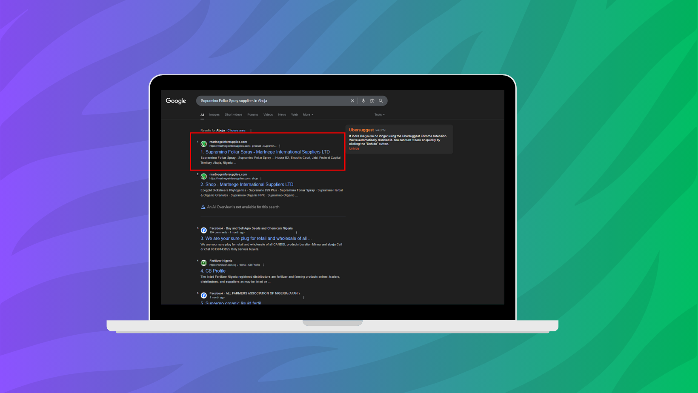Screen dimensions: 698x393
Task: Click the Google logo
Action: click(176, 101)
